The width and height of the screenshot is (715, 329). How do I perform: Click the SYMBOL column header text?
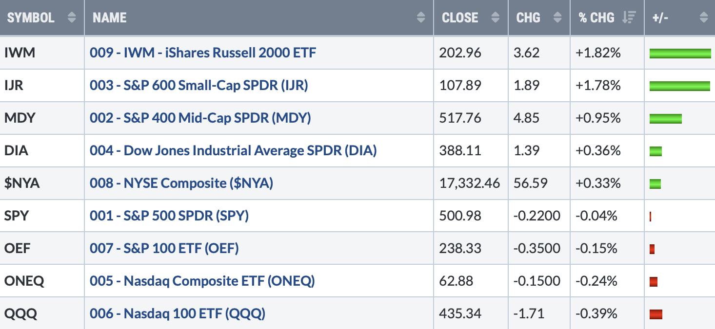pyautogui.click(x=31, y=18)
